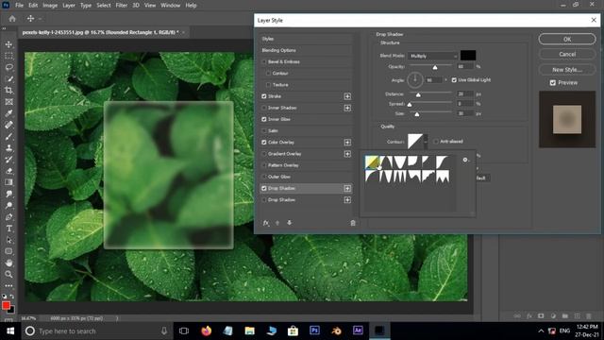Select the Clone Stamp tool
This screenshot has width=604, height=340.
8,148
